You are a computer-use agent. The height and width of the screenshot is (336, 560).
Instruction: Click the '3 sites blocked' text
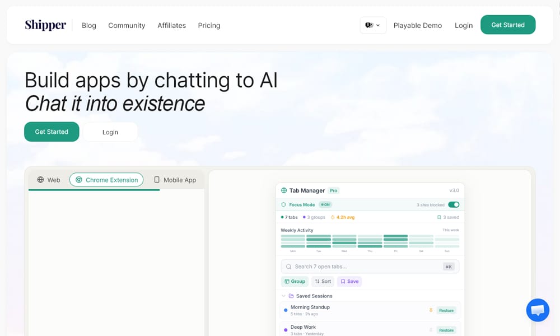(x=430, y=205)
